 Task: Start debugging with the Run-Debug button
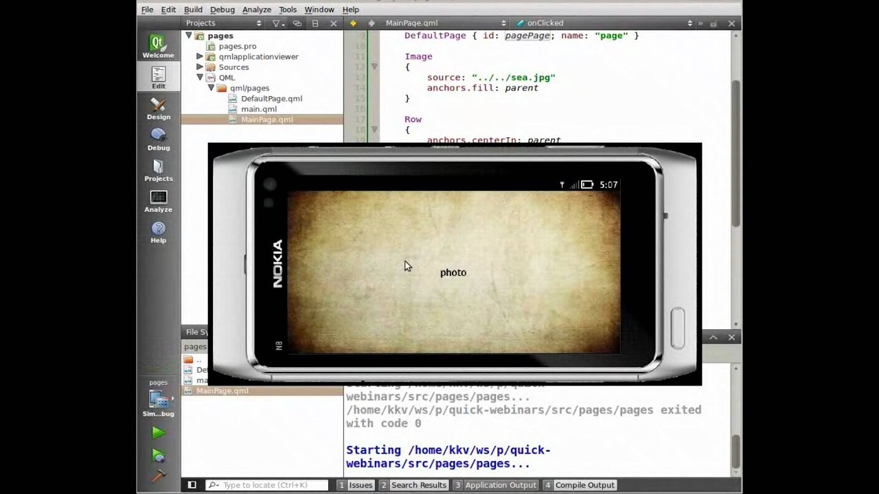[159, 456]
